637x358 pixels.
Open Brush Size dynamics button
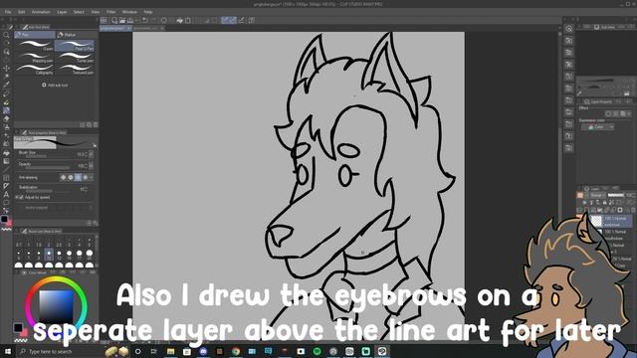pos(91,154)
